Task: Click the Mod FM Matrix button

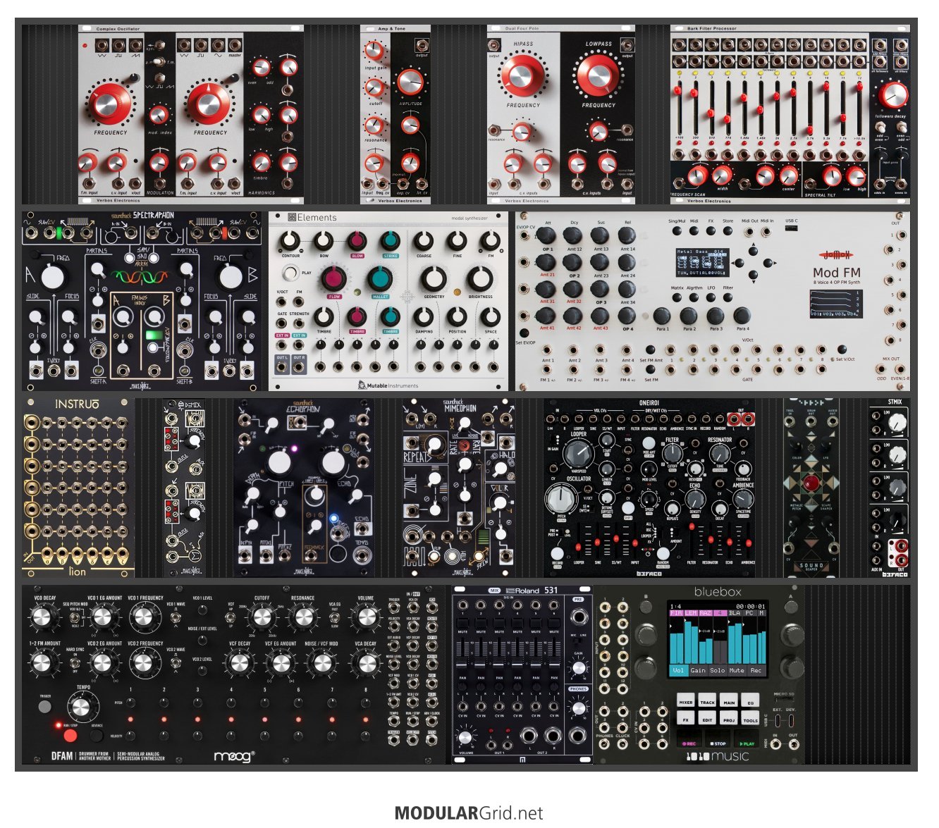Action: tap(677, 298)
